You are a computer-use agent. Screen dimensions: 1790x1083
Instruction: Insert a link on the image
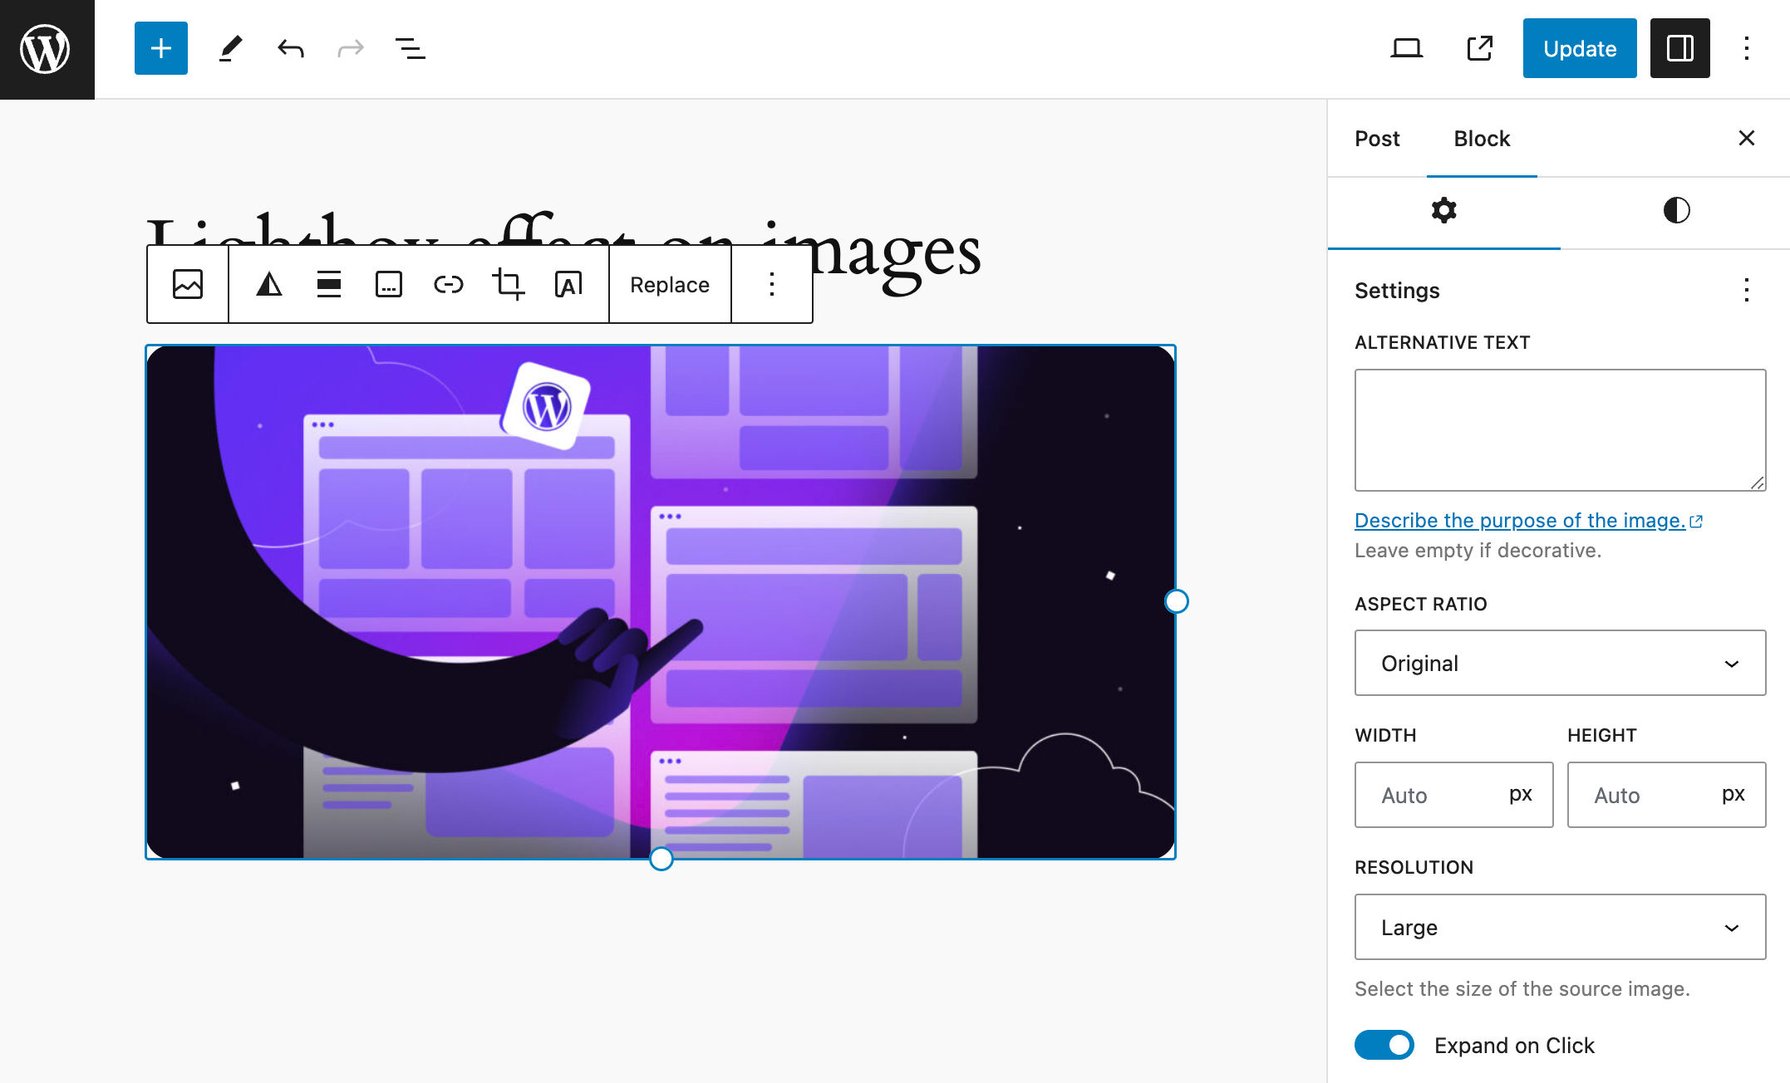448,284
